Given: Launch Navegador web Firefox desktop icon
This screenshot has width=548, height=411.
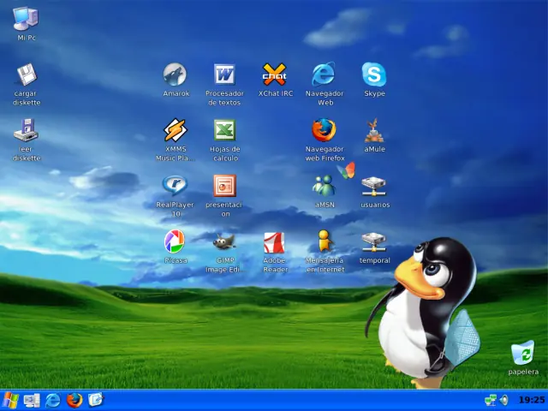Looking at the screenshot, I should 324,130.
